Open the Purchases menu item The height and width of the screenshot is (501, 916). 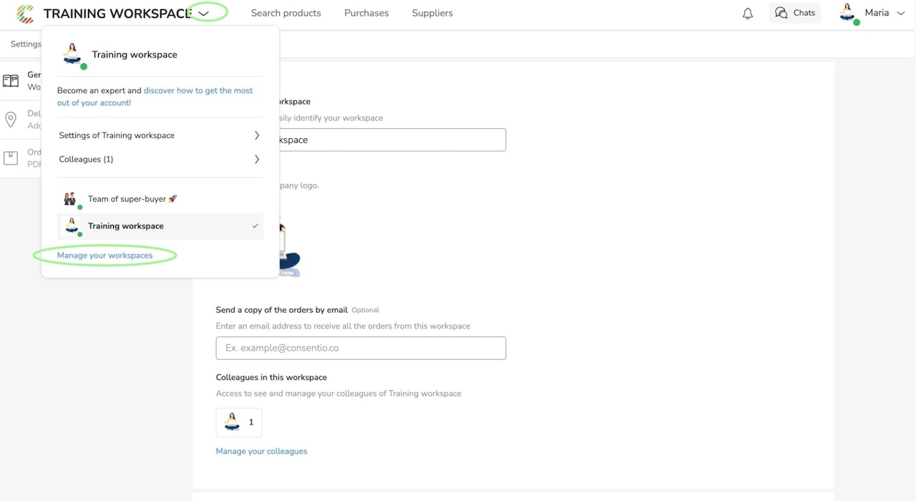[x=366, y=13]
